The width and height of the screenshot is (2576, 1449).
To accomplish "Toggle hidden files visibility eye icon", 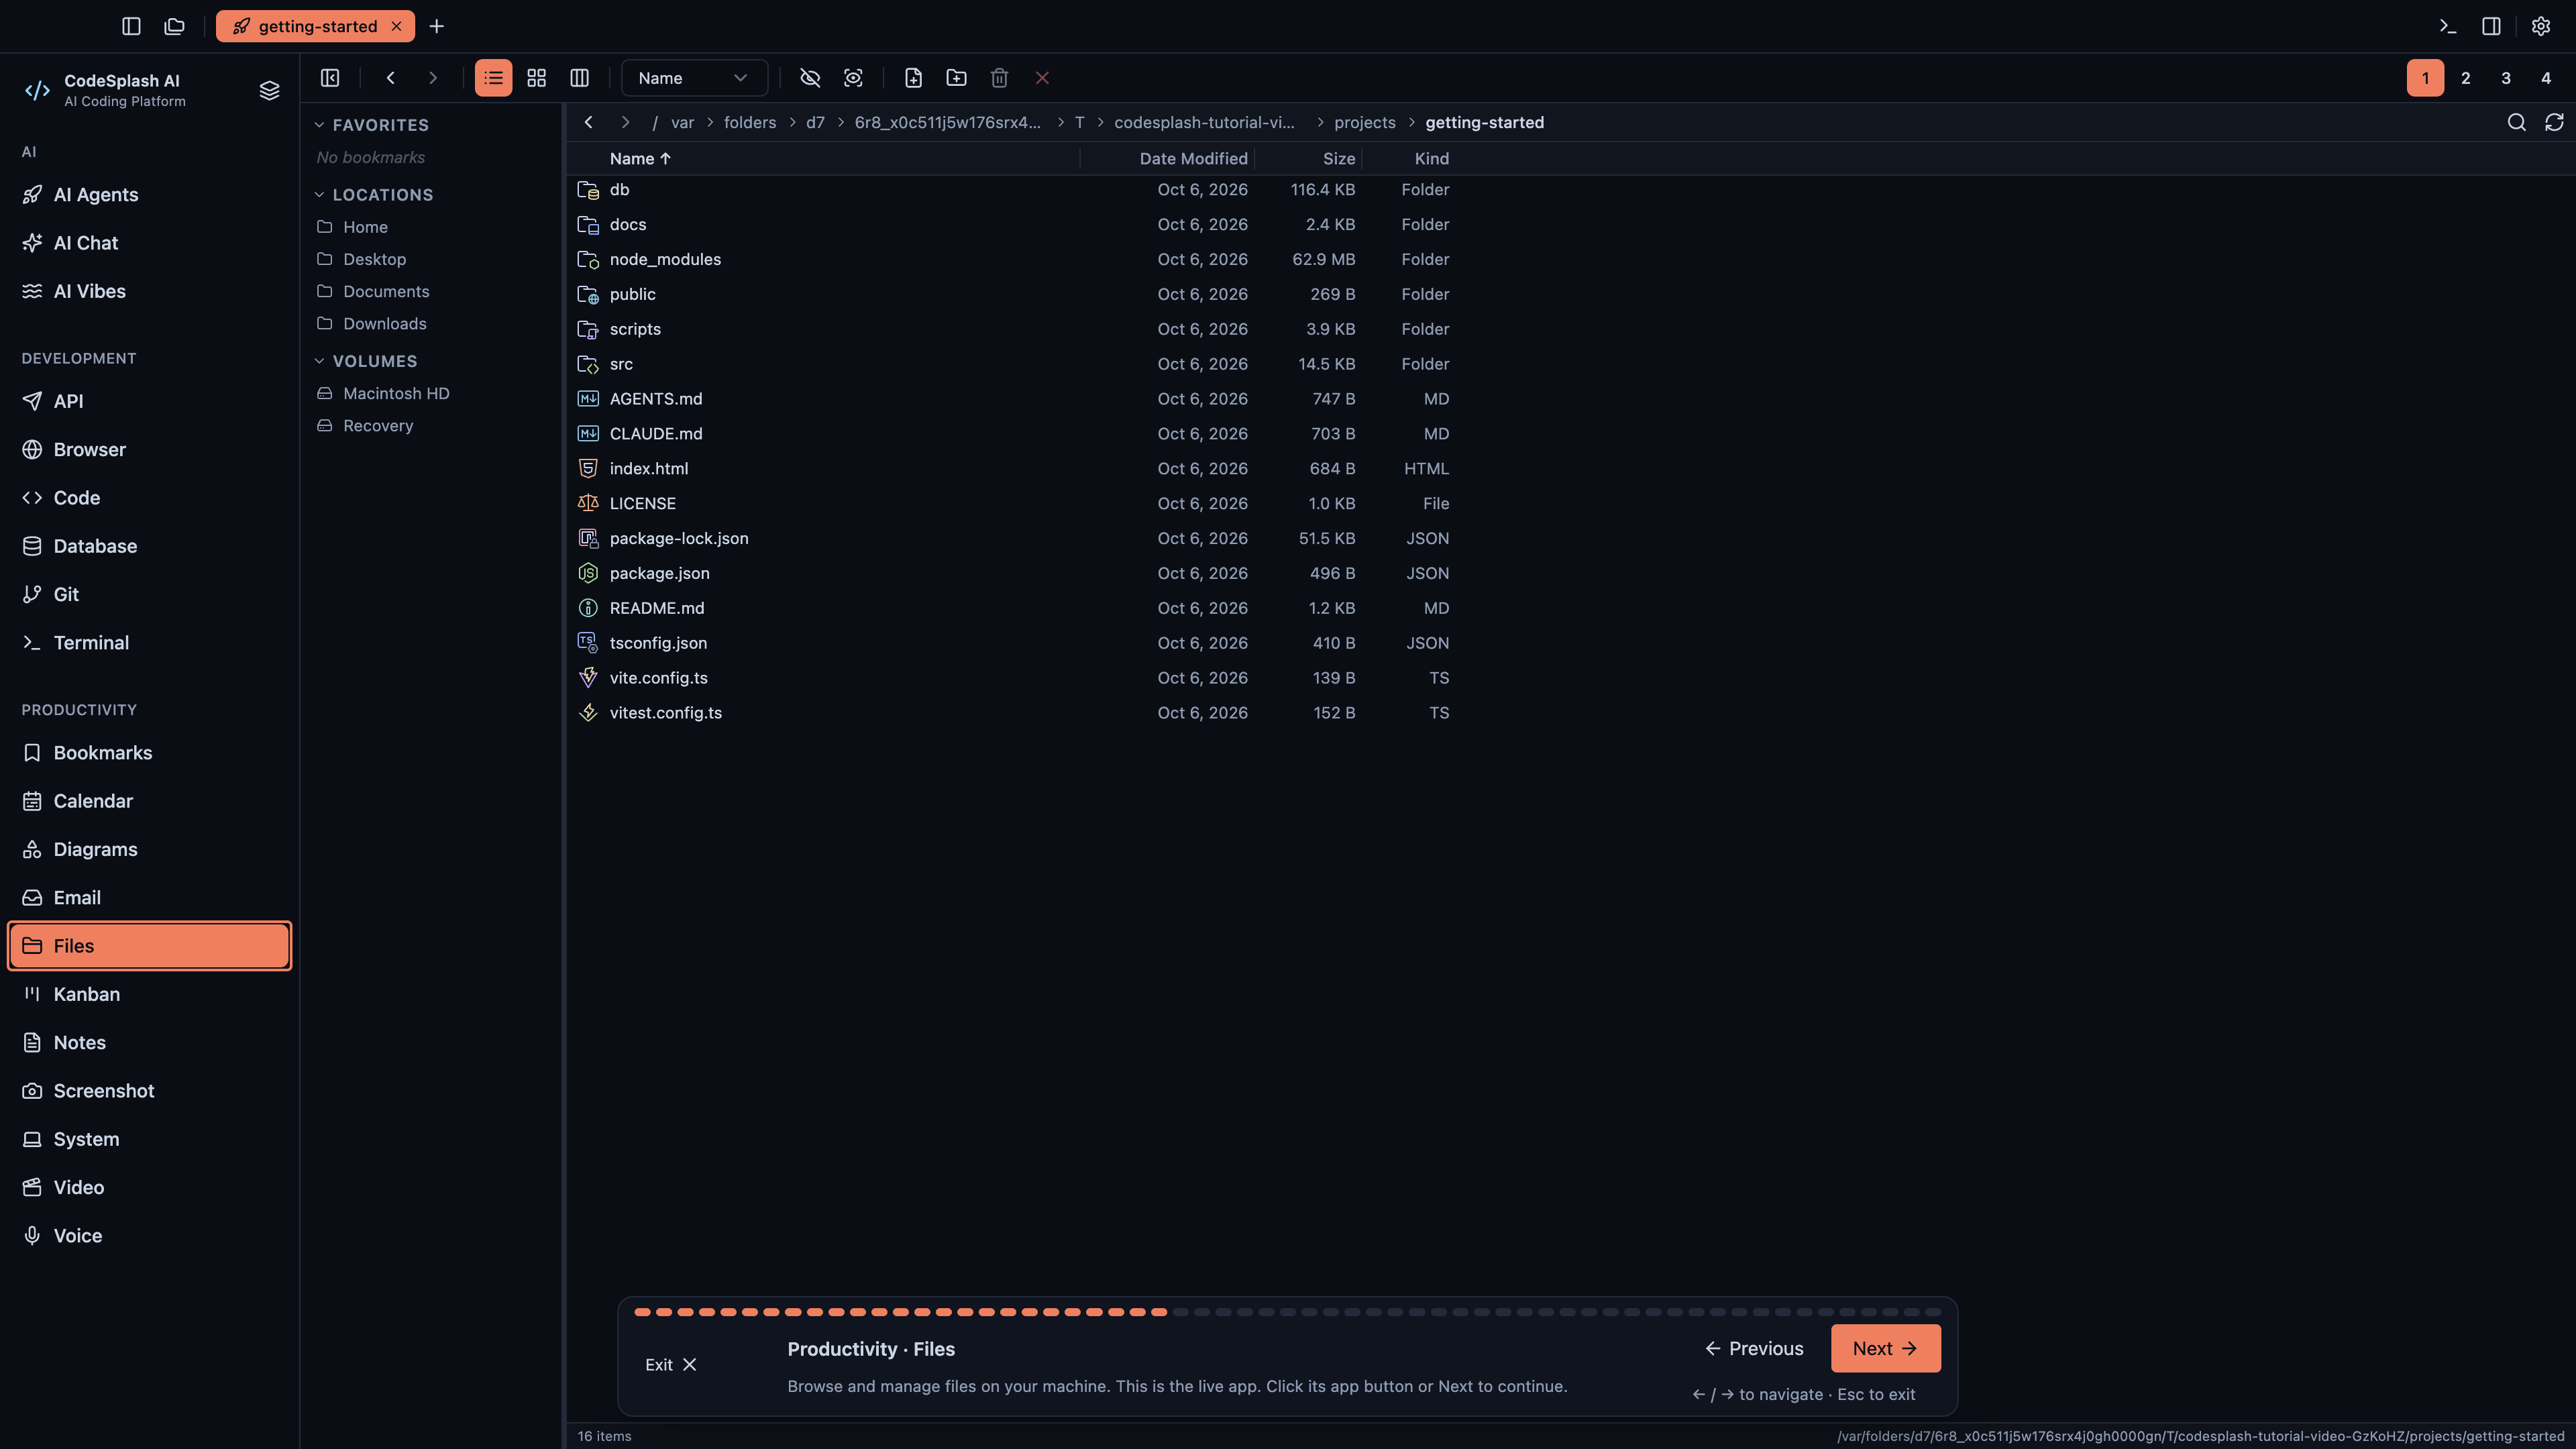I will pyautogui.click(x=810, y=78).
